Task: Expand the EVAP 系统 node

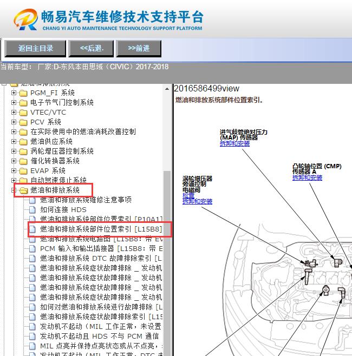Action: [14, 171]
